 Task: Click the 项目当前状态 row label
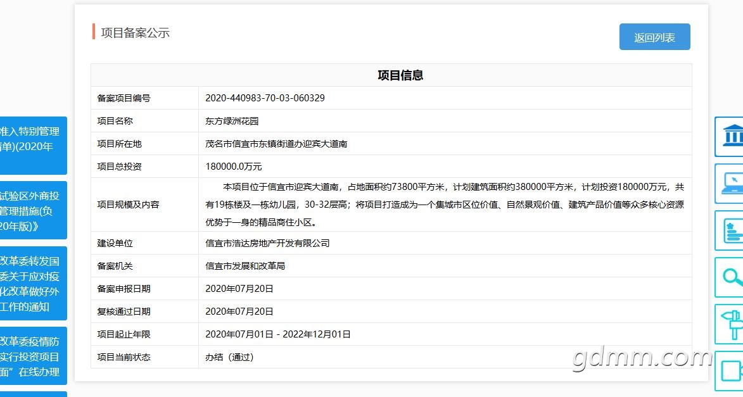(x=124, y=357)
